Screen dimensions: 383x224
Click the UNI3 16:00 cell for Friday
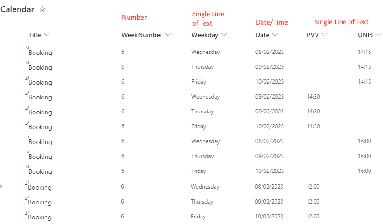[364, 171]
